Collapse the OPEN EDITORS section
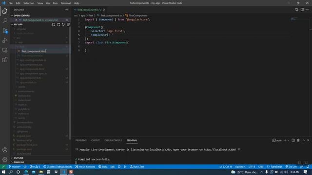 pos(40,16)
